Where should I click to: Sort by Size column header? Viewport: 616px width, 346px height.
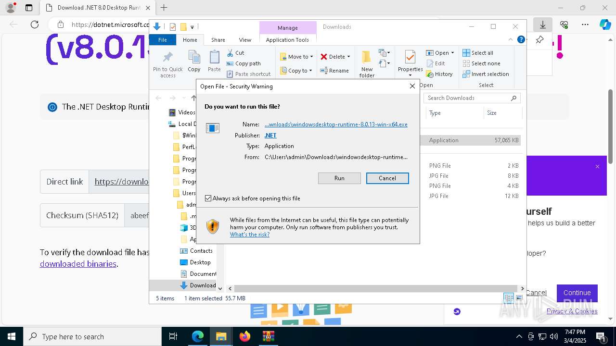tap(502, 113)
